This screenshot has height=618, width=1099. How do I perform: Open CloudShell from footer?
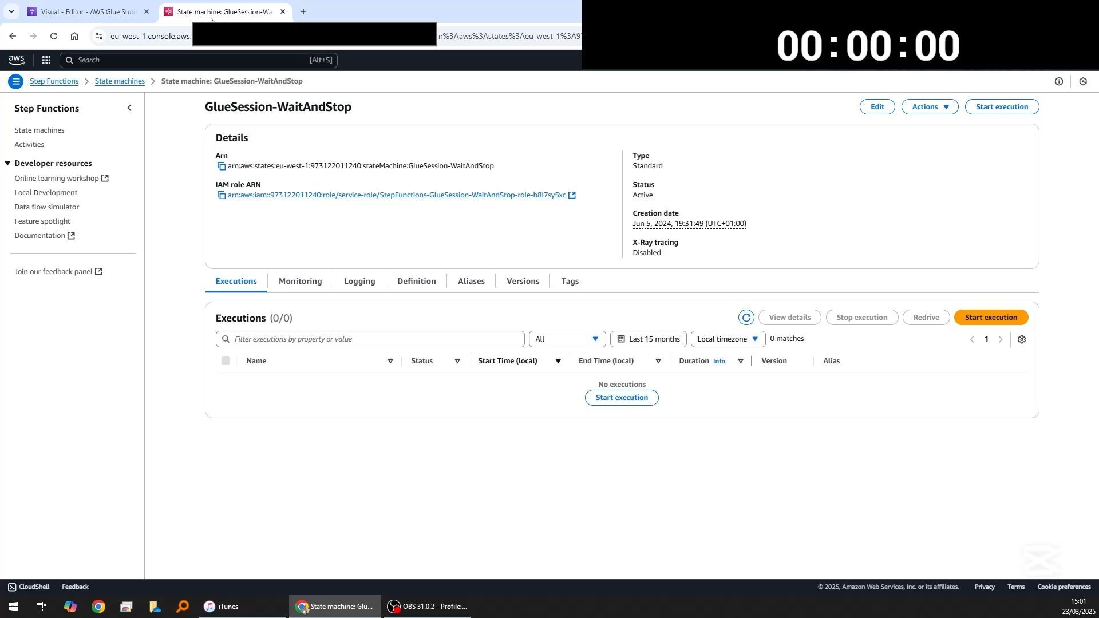pos(29,587)
